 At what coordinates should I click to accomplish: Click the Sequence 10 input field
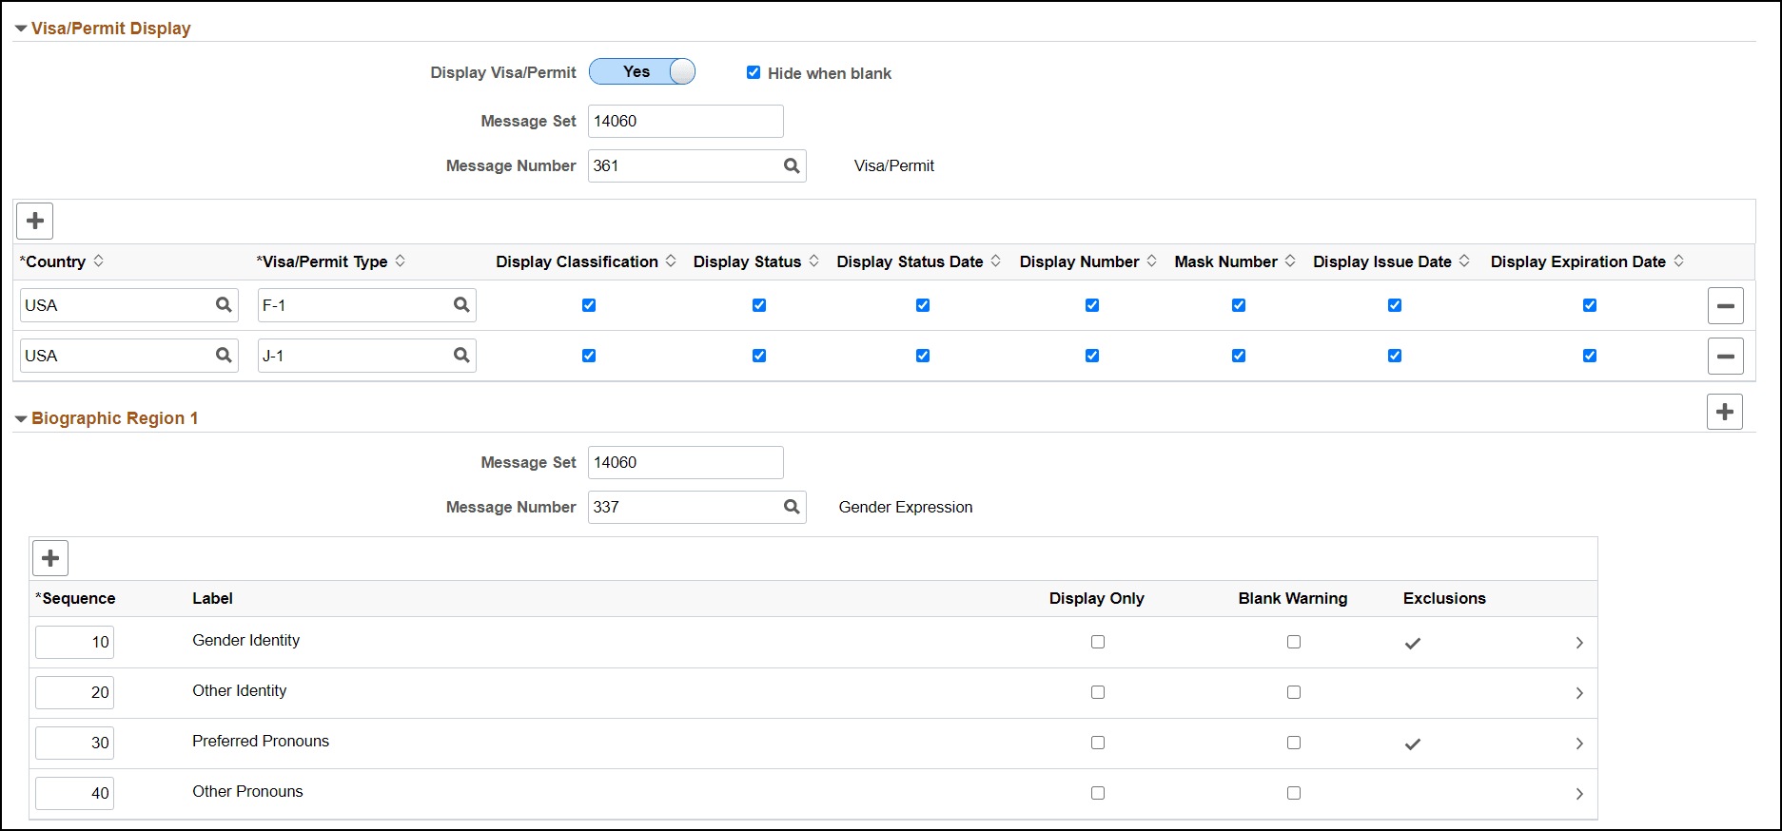pos(74,642)
